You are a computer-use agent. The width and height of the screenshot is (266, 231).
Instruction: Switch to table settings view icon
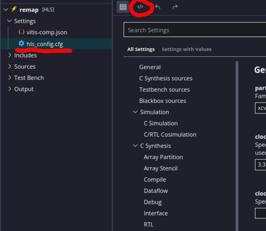point(123,7)
